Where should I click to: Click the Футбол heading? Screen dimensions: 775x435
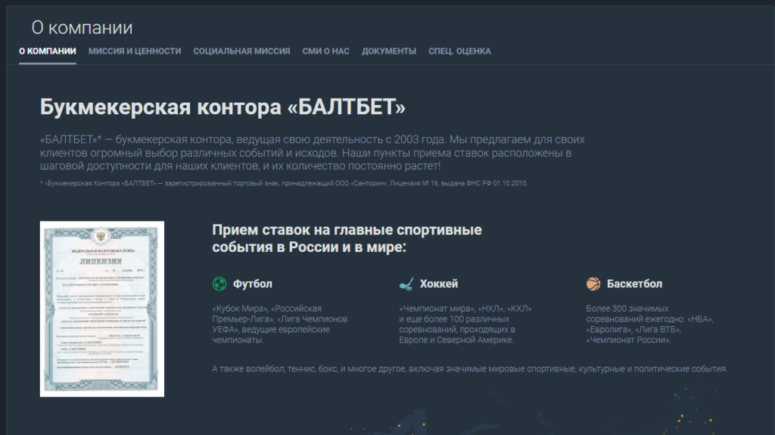pos(253,284)
